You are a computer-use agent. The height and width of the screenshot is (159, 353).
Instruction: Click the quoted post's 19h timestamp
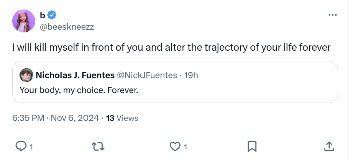coord(191,75)
